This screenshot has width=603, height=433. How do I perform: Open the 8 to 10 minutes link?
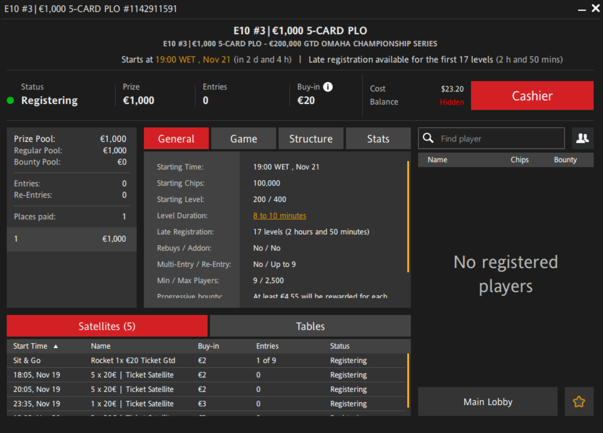point(279,216)
